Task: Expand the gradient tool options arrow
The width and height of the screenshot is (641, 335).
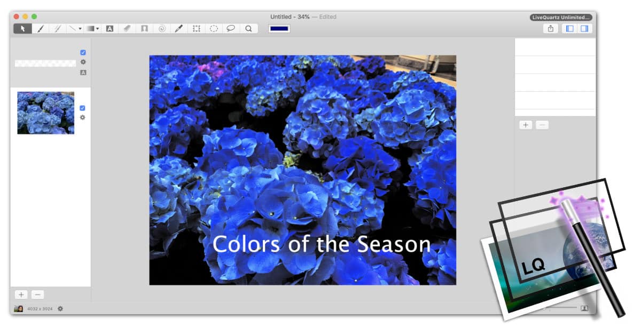Action: point(98,29)
